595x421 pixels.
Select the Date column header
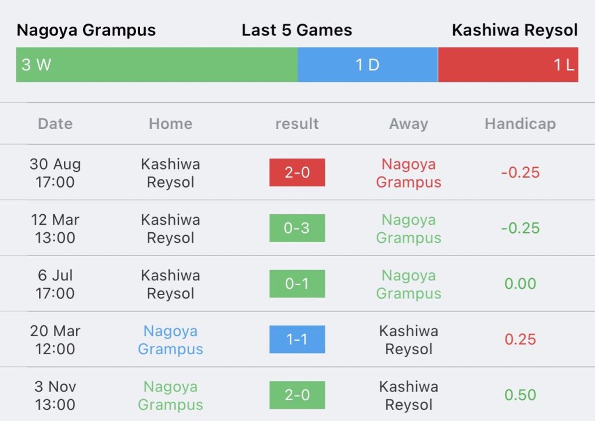[x=55, y=124]
